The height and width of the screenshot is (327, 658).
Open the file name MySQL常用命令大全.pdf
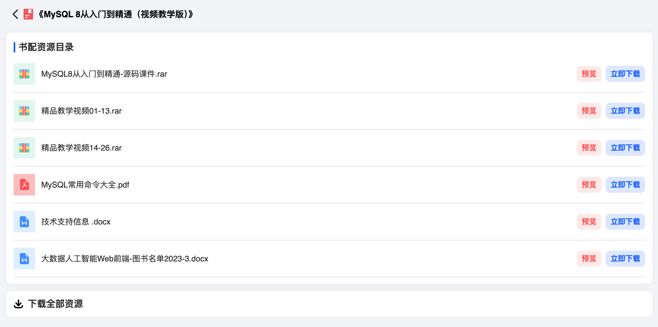(x=85, y=185)
